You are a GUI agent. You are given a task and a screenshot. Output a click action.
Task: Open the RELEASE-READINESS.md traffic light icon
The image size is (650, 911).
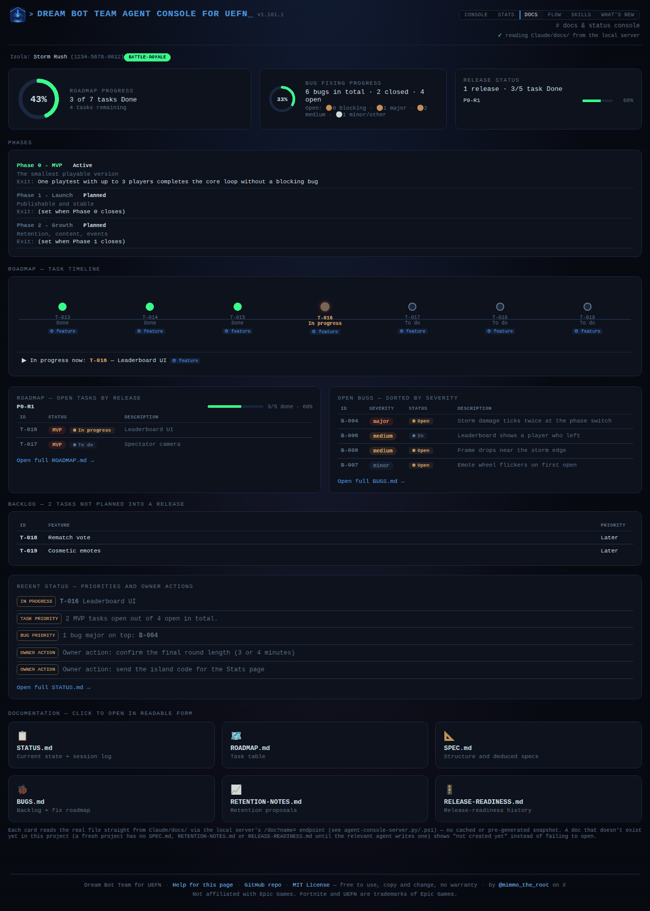click(449, 790)
